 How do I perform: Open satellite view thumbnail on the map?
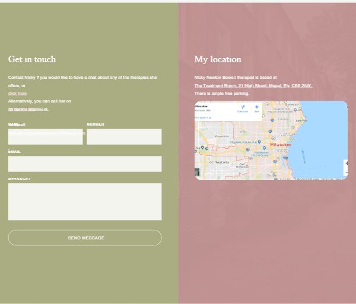pos(198,172)
